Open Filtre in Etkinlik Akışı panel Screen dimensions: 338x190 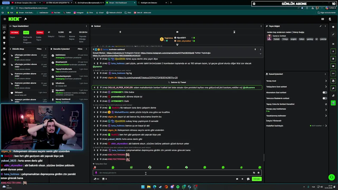[x=39, y=49]
